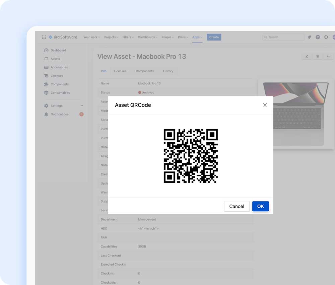Open the settings gear in top bar
Image resolution: width=335 pixels, height=285 pixels.
pos(326,37)
